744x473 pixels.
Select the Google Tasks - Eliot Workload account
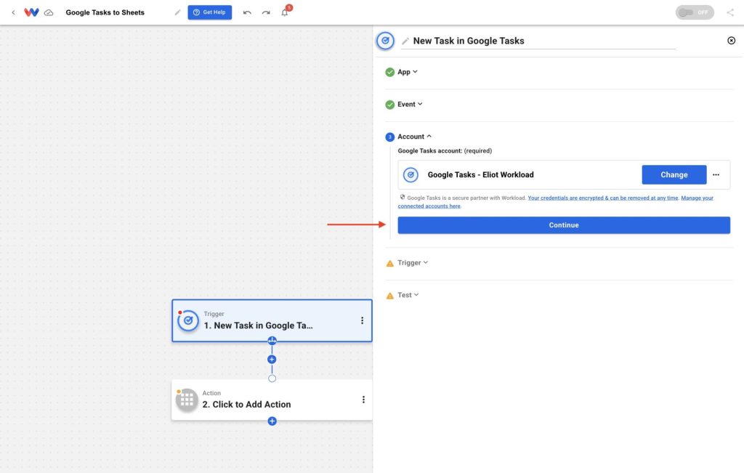click(481, 174)
